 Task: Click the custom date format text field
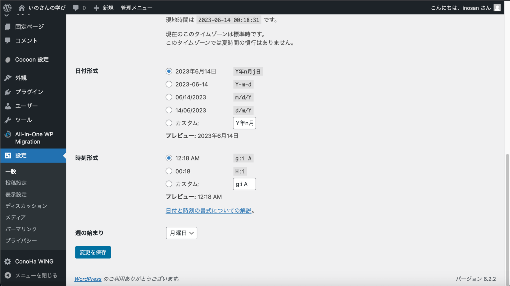click(244, 123)
